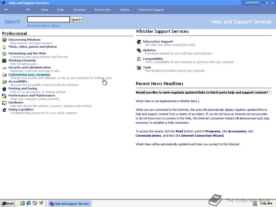Click the Performance and Maintenance icon

(x=4, y=96)
